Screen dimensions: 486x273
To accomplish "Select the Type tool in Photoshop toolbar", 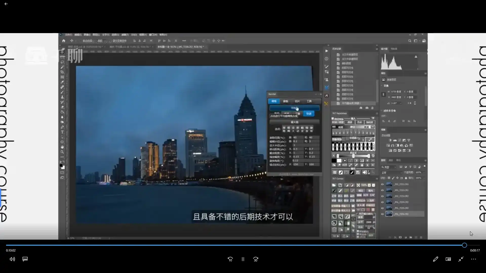I will [x=62, y=132].
